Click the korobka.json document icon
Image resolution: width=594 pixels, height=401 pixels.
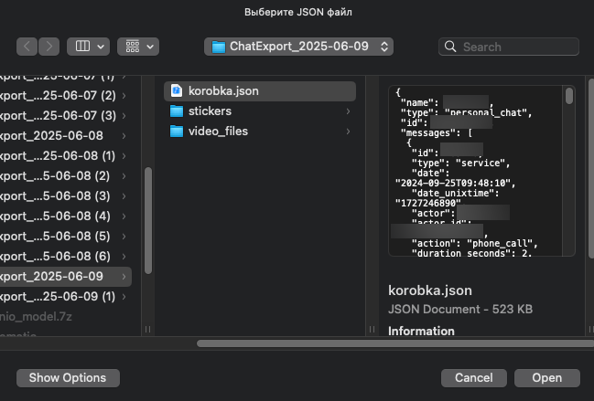(176, 90)
